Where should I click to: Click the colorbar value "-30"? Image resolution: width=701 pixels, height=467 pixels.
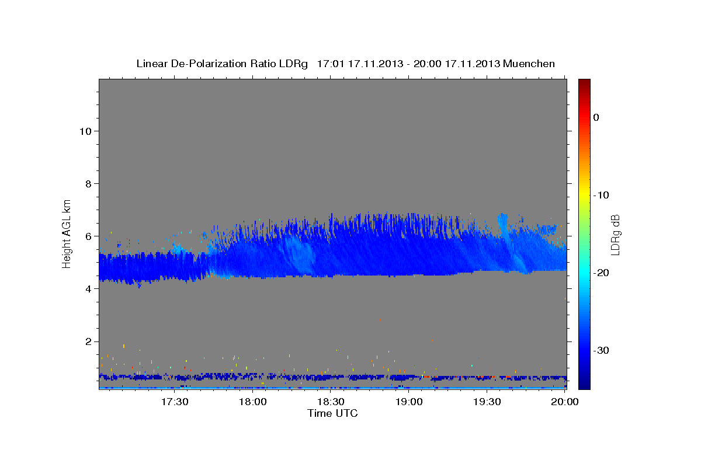(x=602, y=350)
